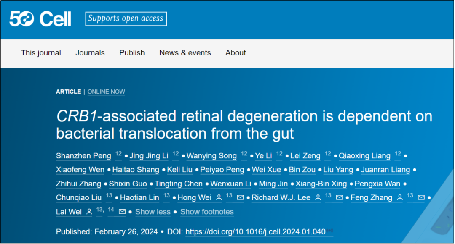Image resolution: width=455 pixels, height=244 pixels.
Task: Click the email icon after Hong Wei
Action: tap(240, 198)
